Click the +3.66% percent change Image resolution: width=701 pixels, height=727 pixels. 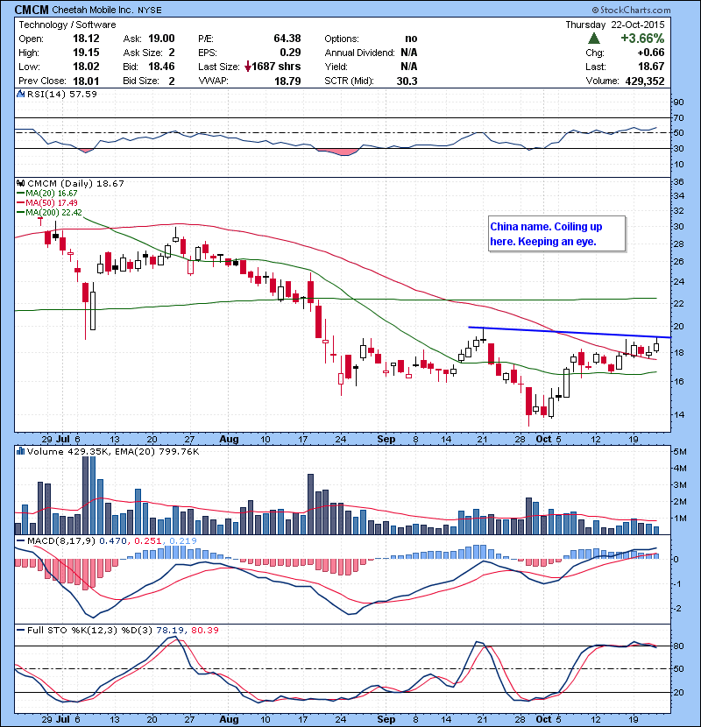(642, 39)
